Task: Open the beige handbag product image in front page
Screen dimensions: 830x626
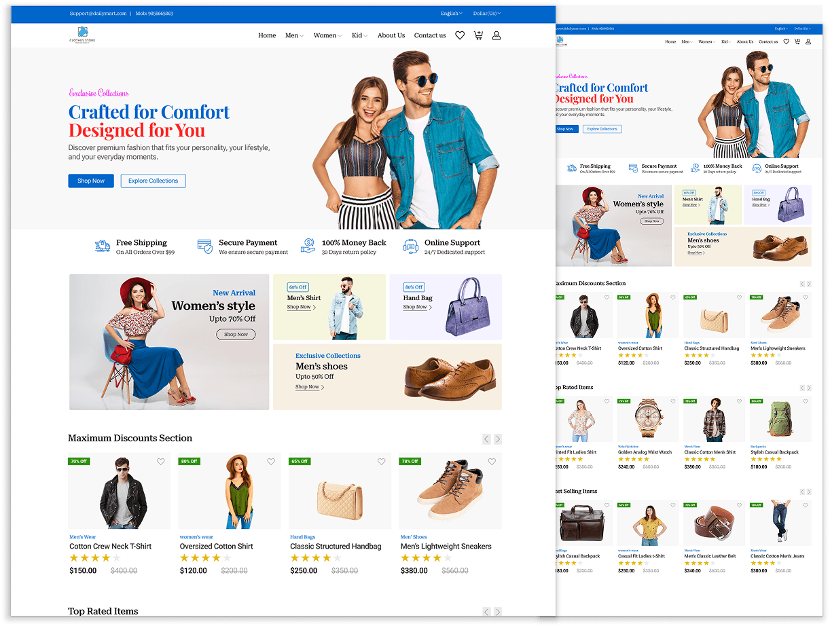Action: [x=340, y=492]
